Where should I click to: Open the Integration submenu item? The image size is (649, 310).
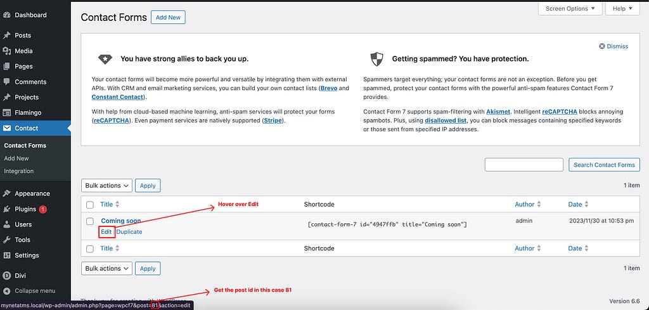18,171
